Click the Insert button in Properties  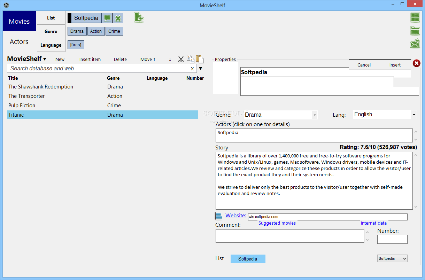(395, 65)
